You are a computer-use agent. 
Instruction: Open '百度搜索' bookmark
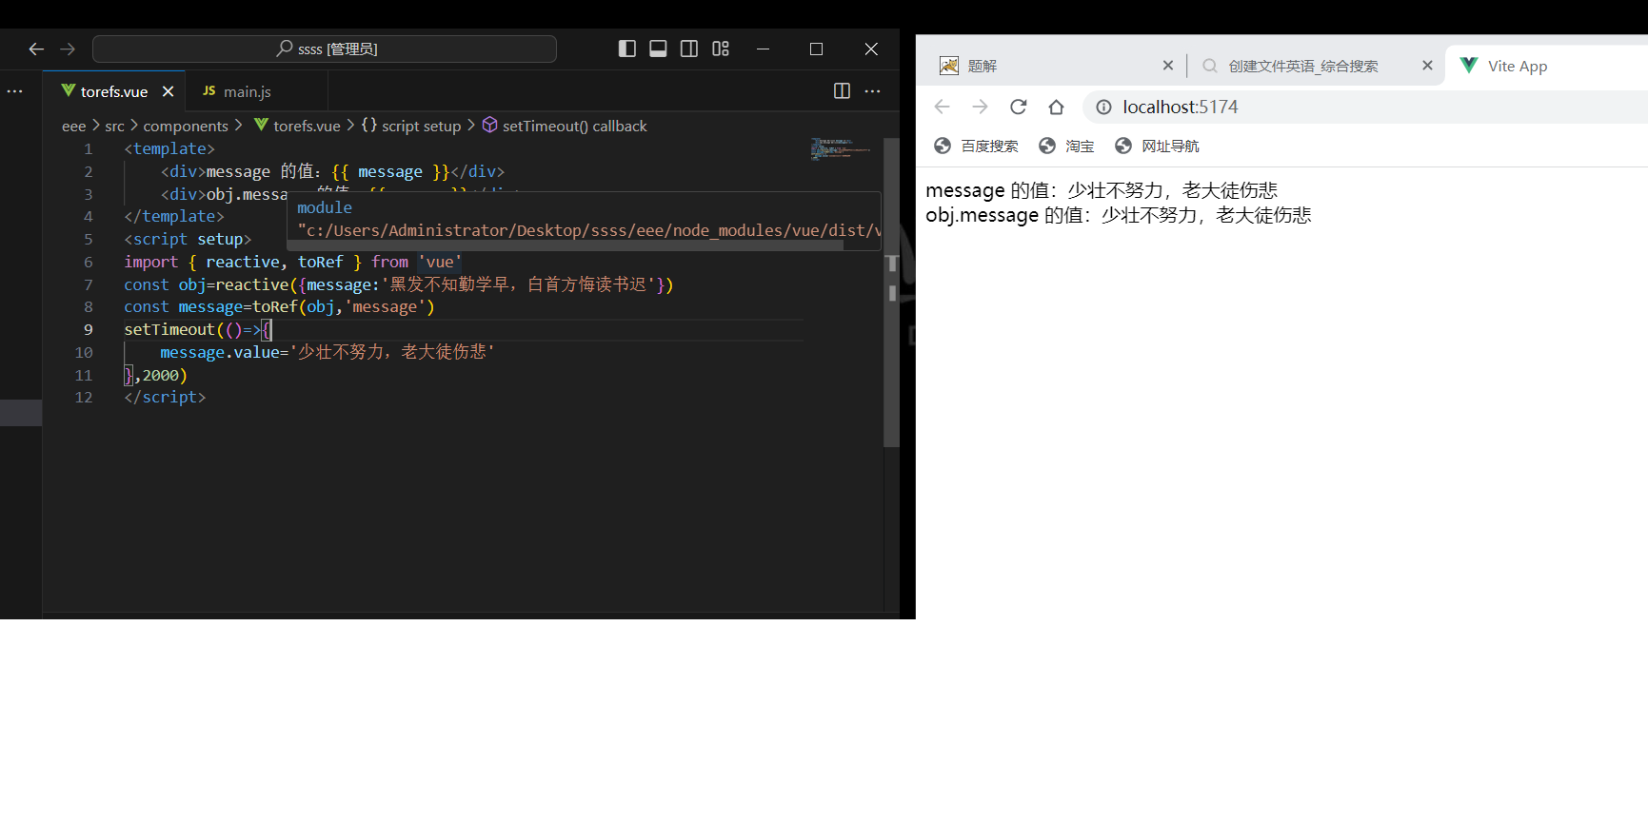976,146
